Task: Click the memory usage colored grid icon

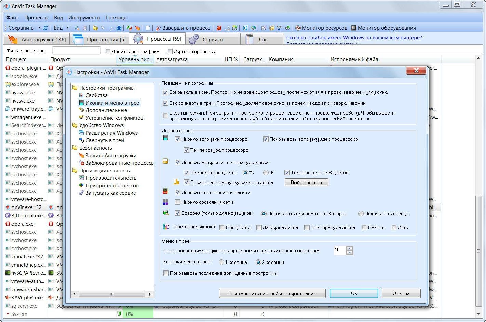Action: point(165,191)
